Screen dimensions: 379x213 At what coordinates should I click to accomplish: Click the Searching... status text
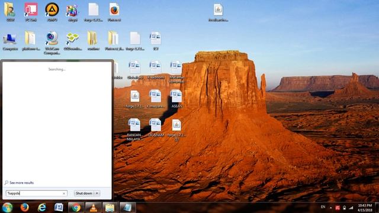57,69
